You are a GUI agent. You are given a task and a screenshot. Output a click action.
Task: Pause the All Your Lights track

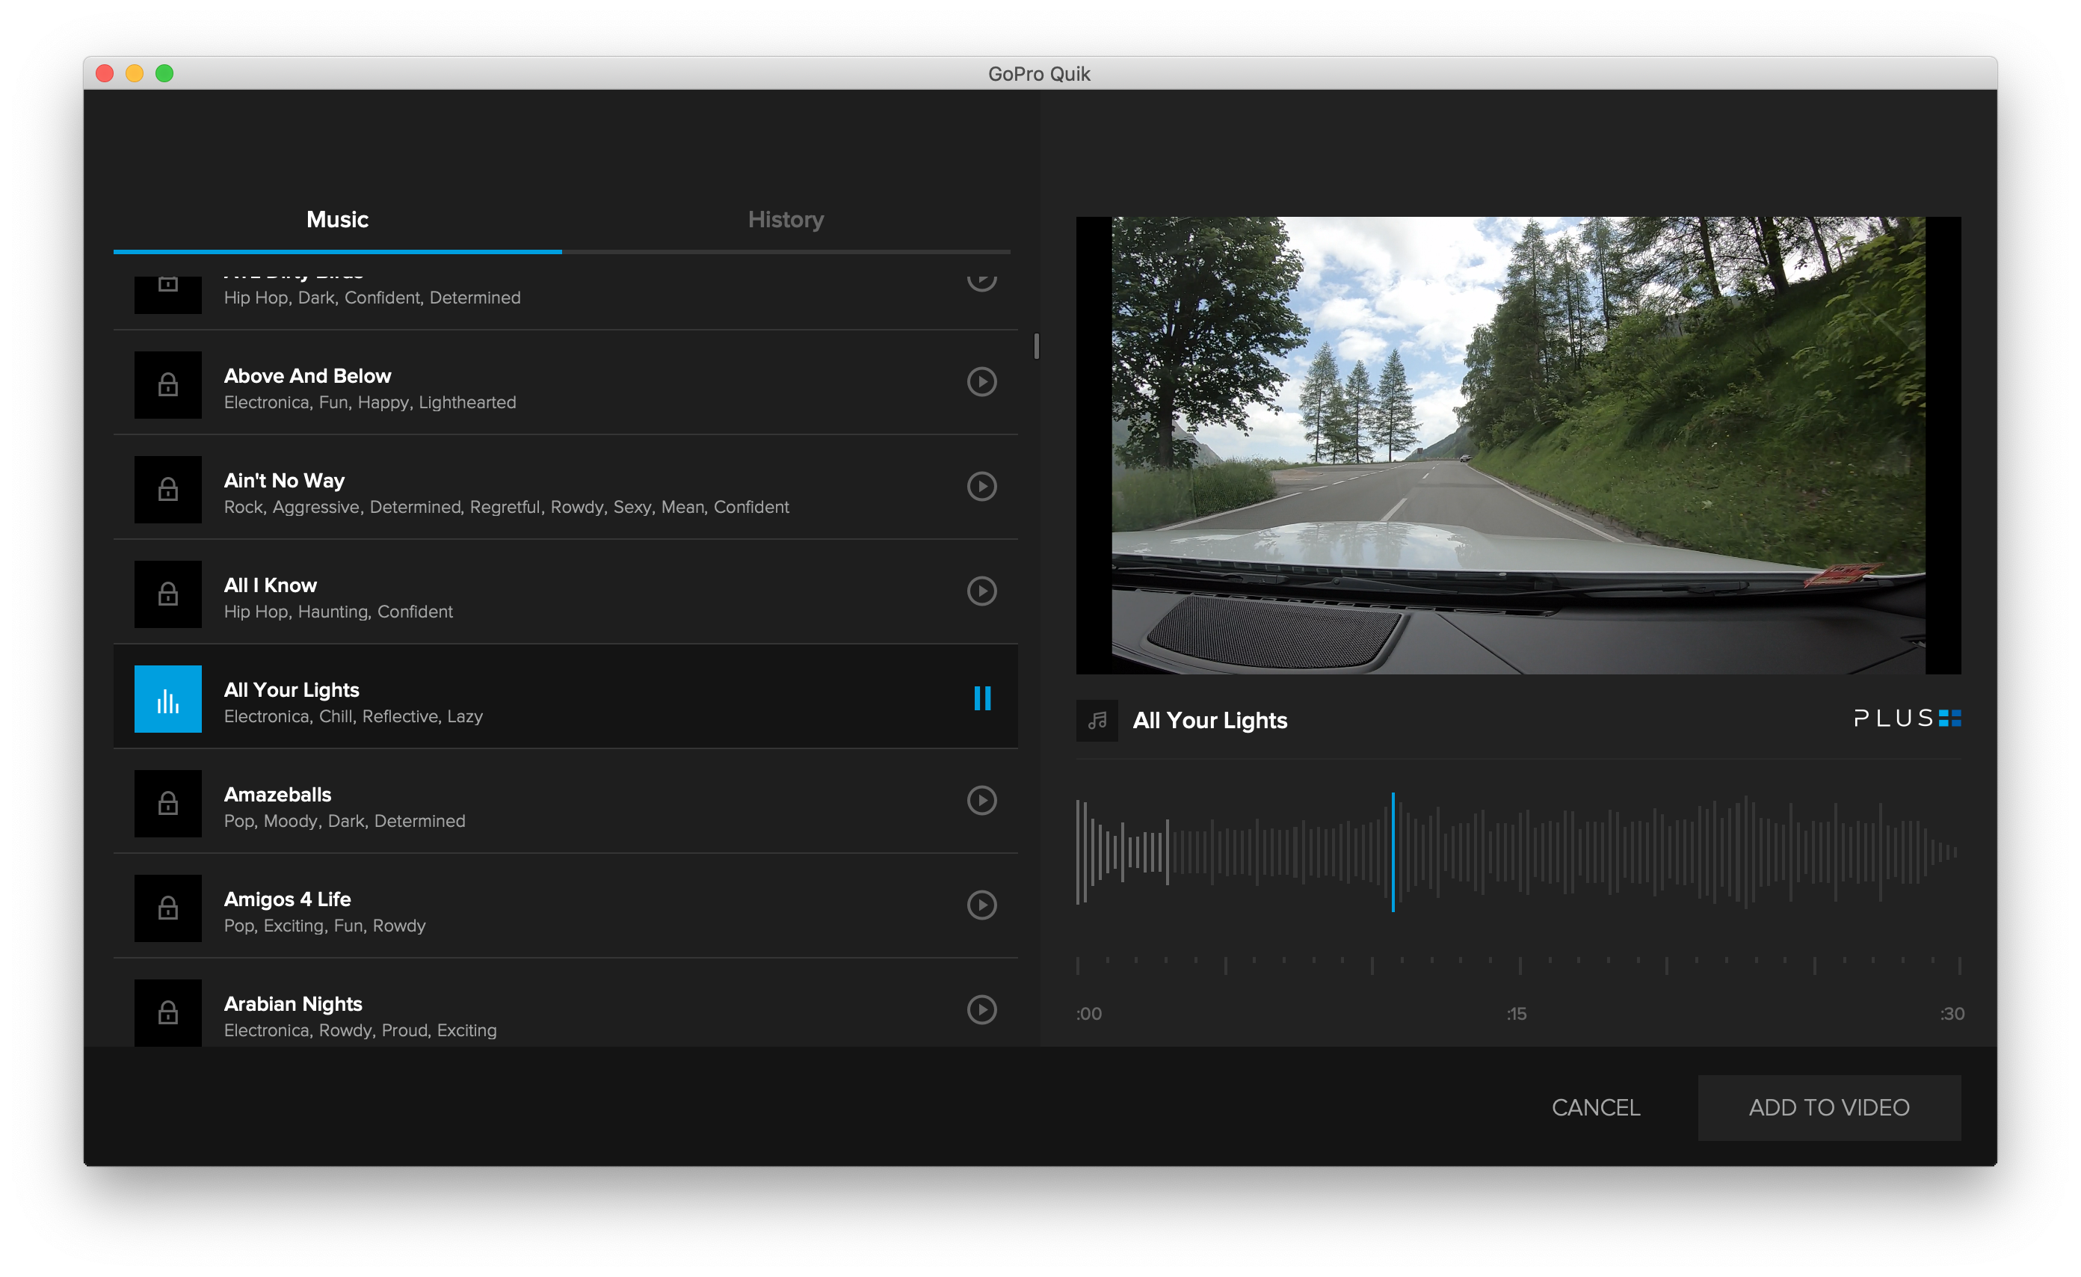pyautogui.click(x=981, y=698)
